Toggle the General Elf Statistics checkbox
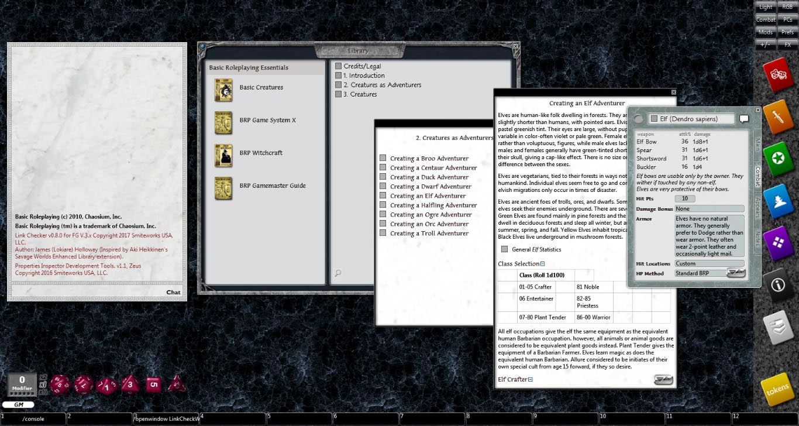 [504, 249]
